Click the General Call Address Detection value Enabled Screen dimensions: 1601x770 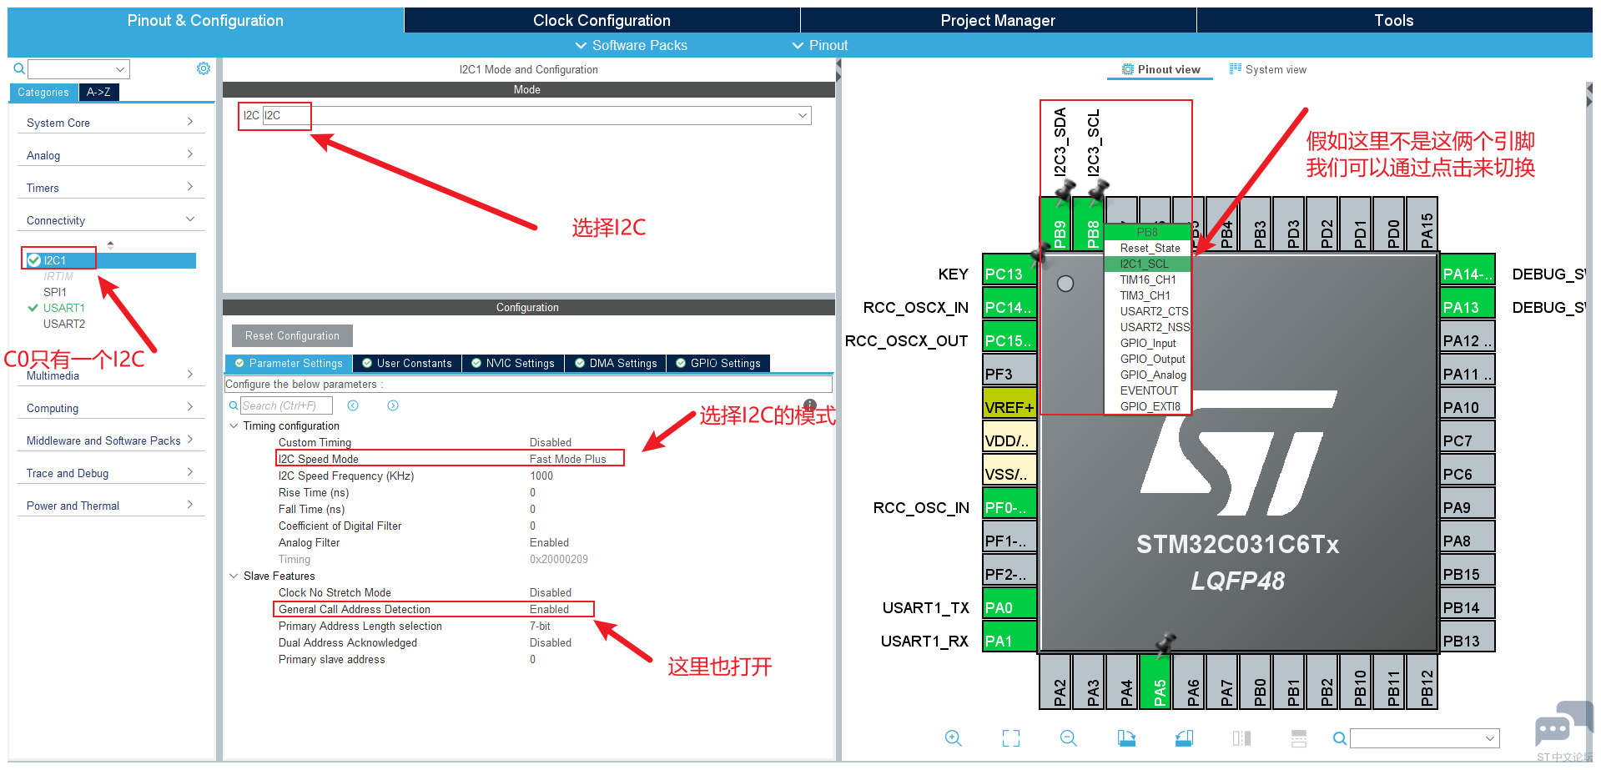point(549,609)
